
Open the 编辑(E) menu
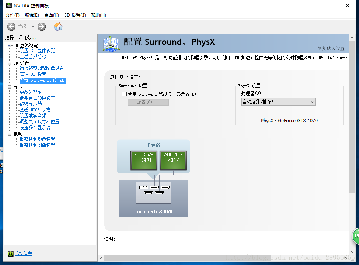point(32,15)
